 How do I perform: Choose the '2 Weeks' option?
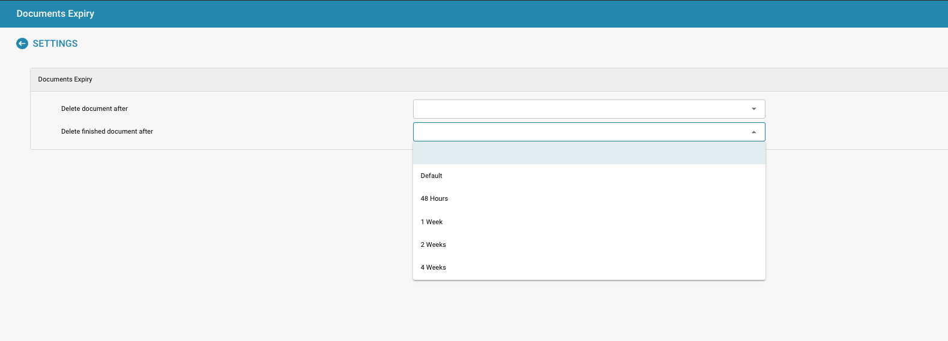click(433, 245)
